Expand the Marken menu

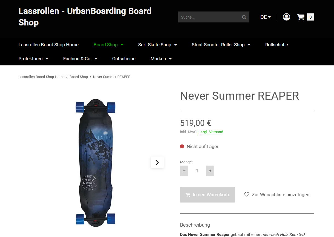161,59
